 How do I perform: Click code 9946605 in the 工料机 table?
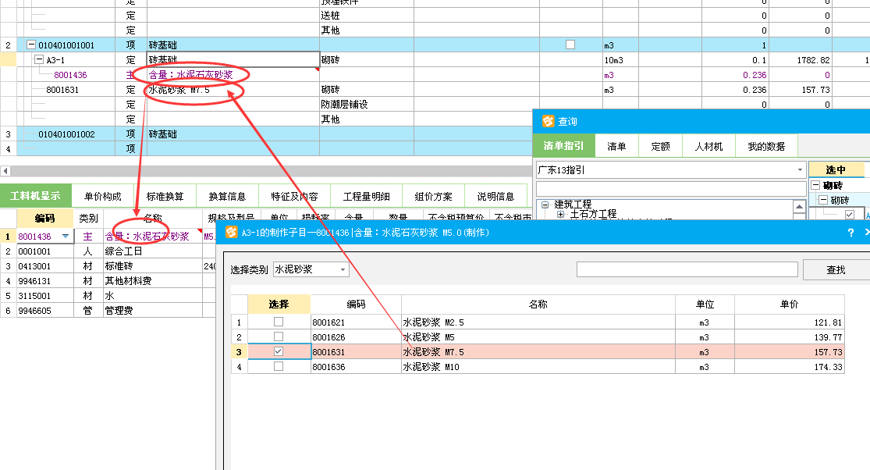click(34, 311)
